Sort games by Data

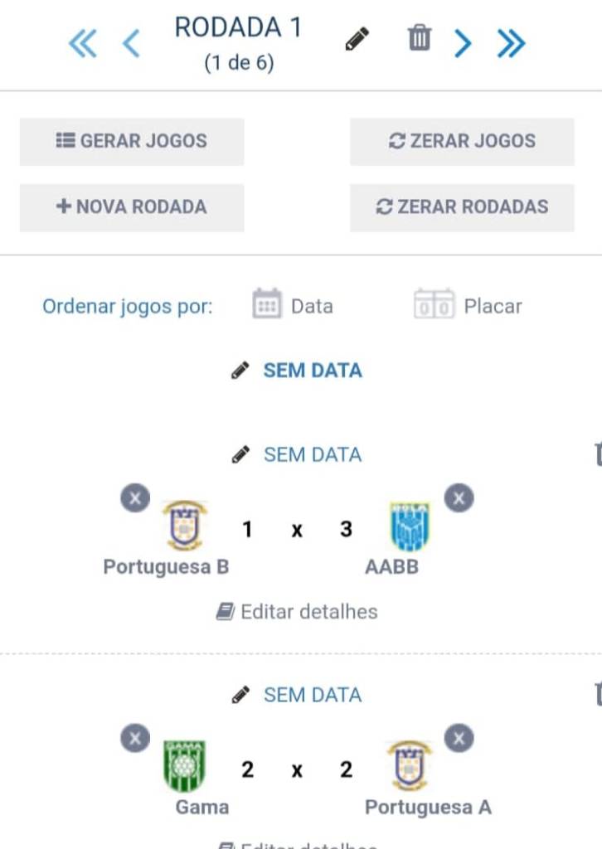293,305
